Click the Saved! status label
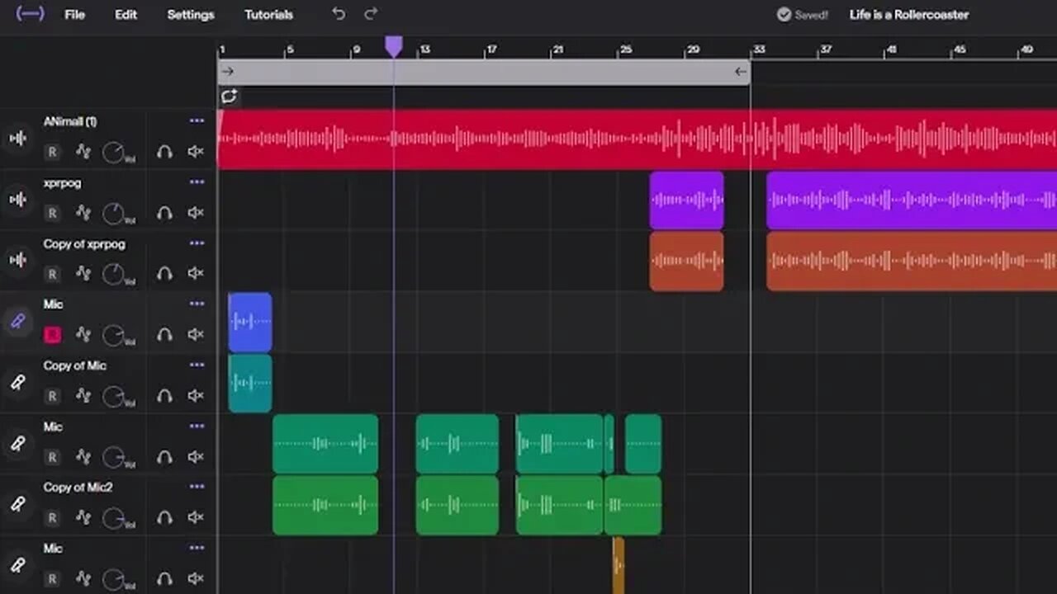This screenshot has width=1057, height=594. tap(812, 15)
